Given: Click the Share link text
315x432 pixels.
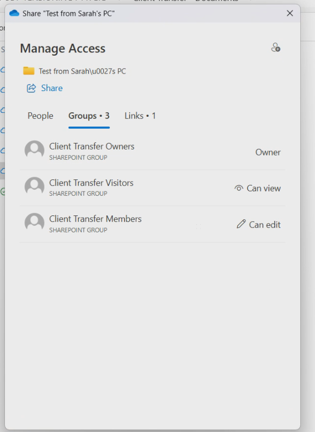Looking at the screenshot, I should [x=52, y=88].
